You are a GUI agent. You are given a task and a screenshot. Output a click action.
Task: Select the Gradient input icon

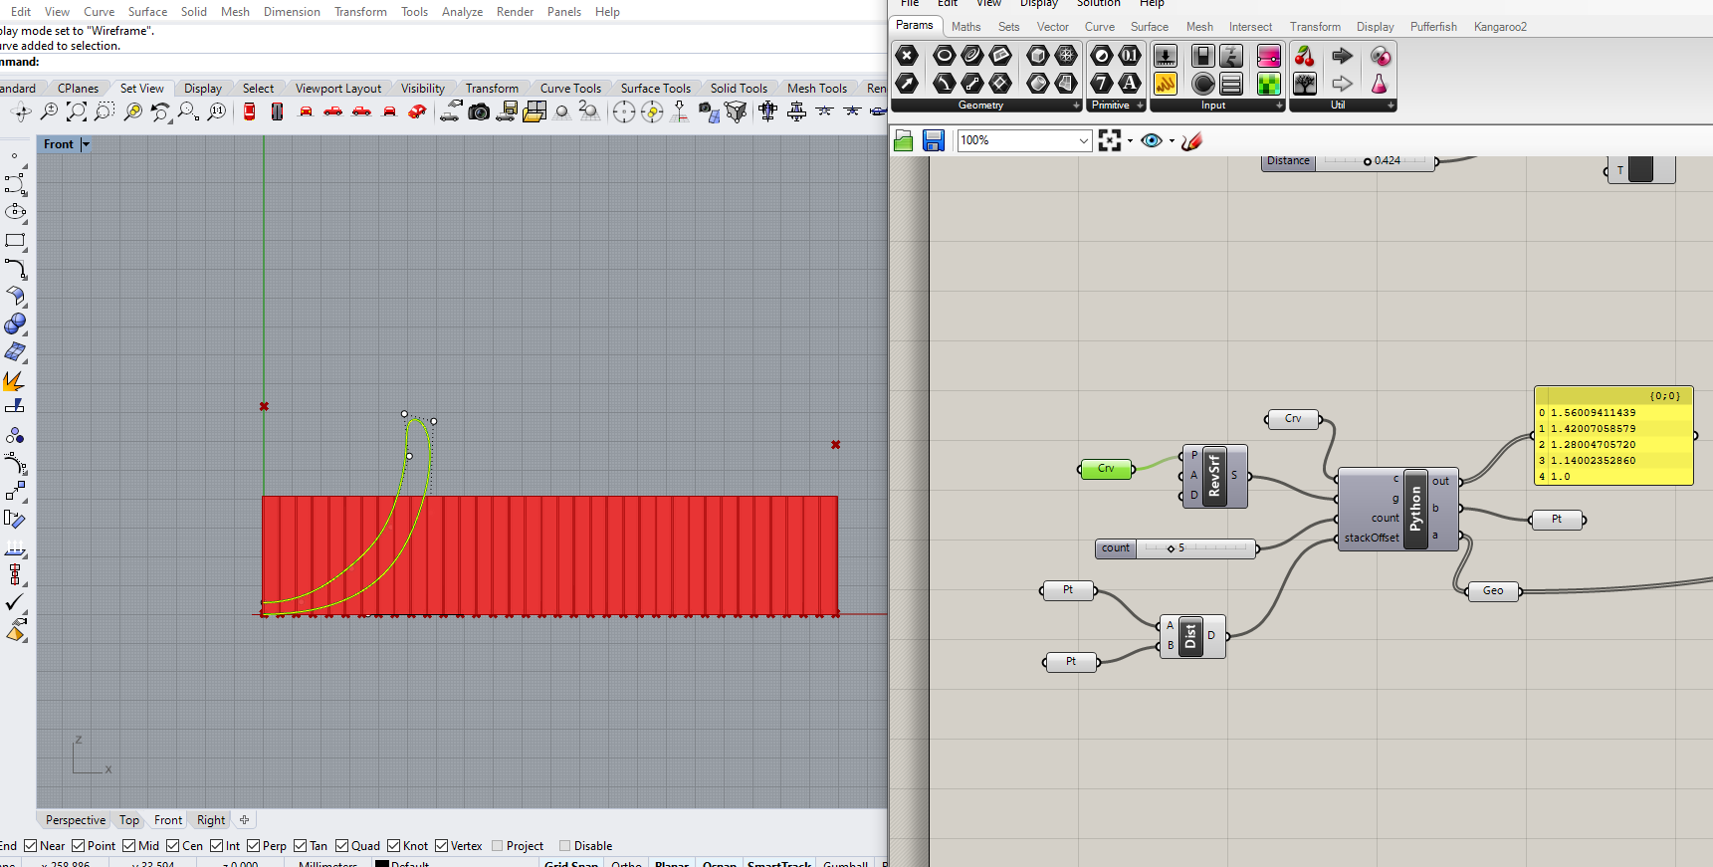click(x=1269, y=55)
